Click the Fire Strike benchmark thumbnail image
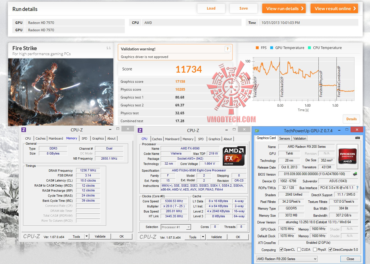Viewport: 370px width, 264px height. pyautogui.click(x=61, y=92)
